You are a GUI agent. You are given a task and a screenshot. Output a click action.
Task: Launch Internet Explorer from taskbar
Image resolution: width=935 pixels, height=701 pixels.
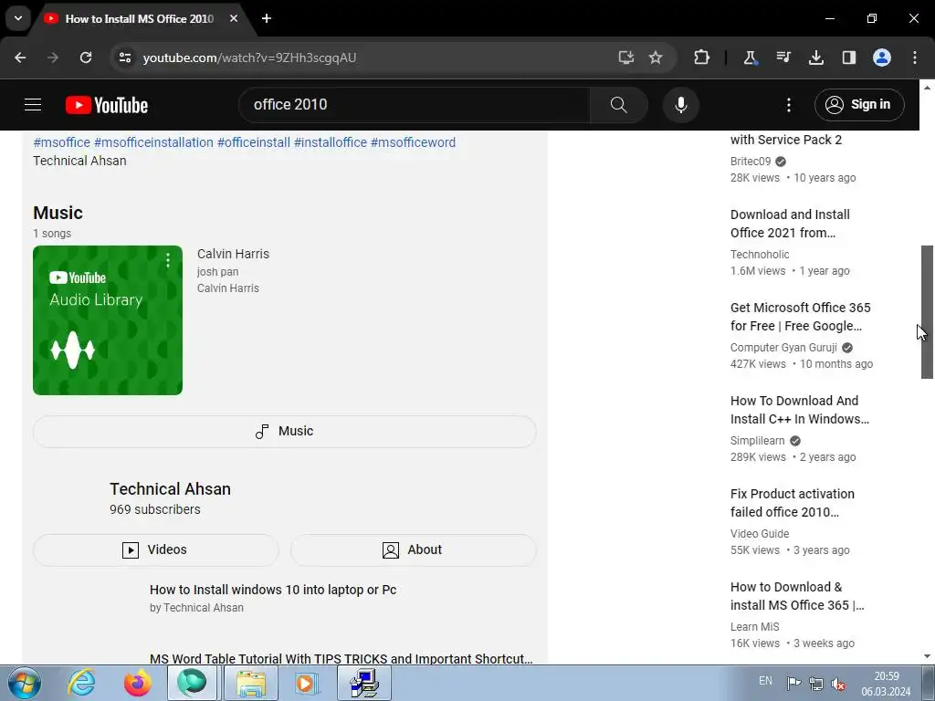(81, 683)
